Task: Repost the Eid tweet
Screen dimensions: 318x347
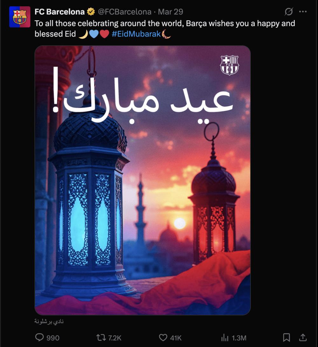Action: coord(109,337)
